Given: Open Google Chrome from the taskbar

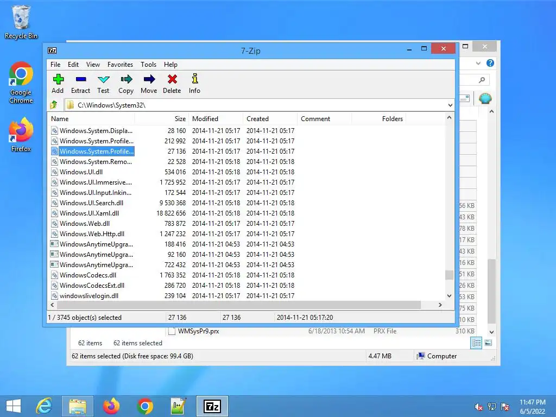Looking at the screenshot, I should [x=144, y=406].
